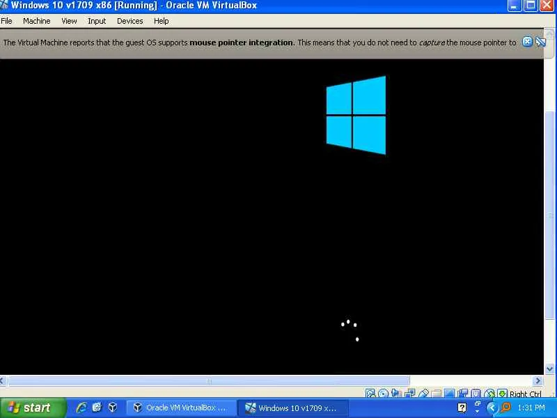Open the Machine menu
This screenshot has width=557, height=418.
37,21
